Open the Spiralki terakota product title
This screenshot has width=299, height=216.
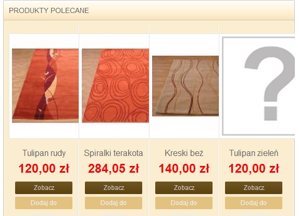[x=114, y=153]
